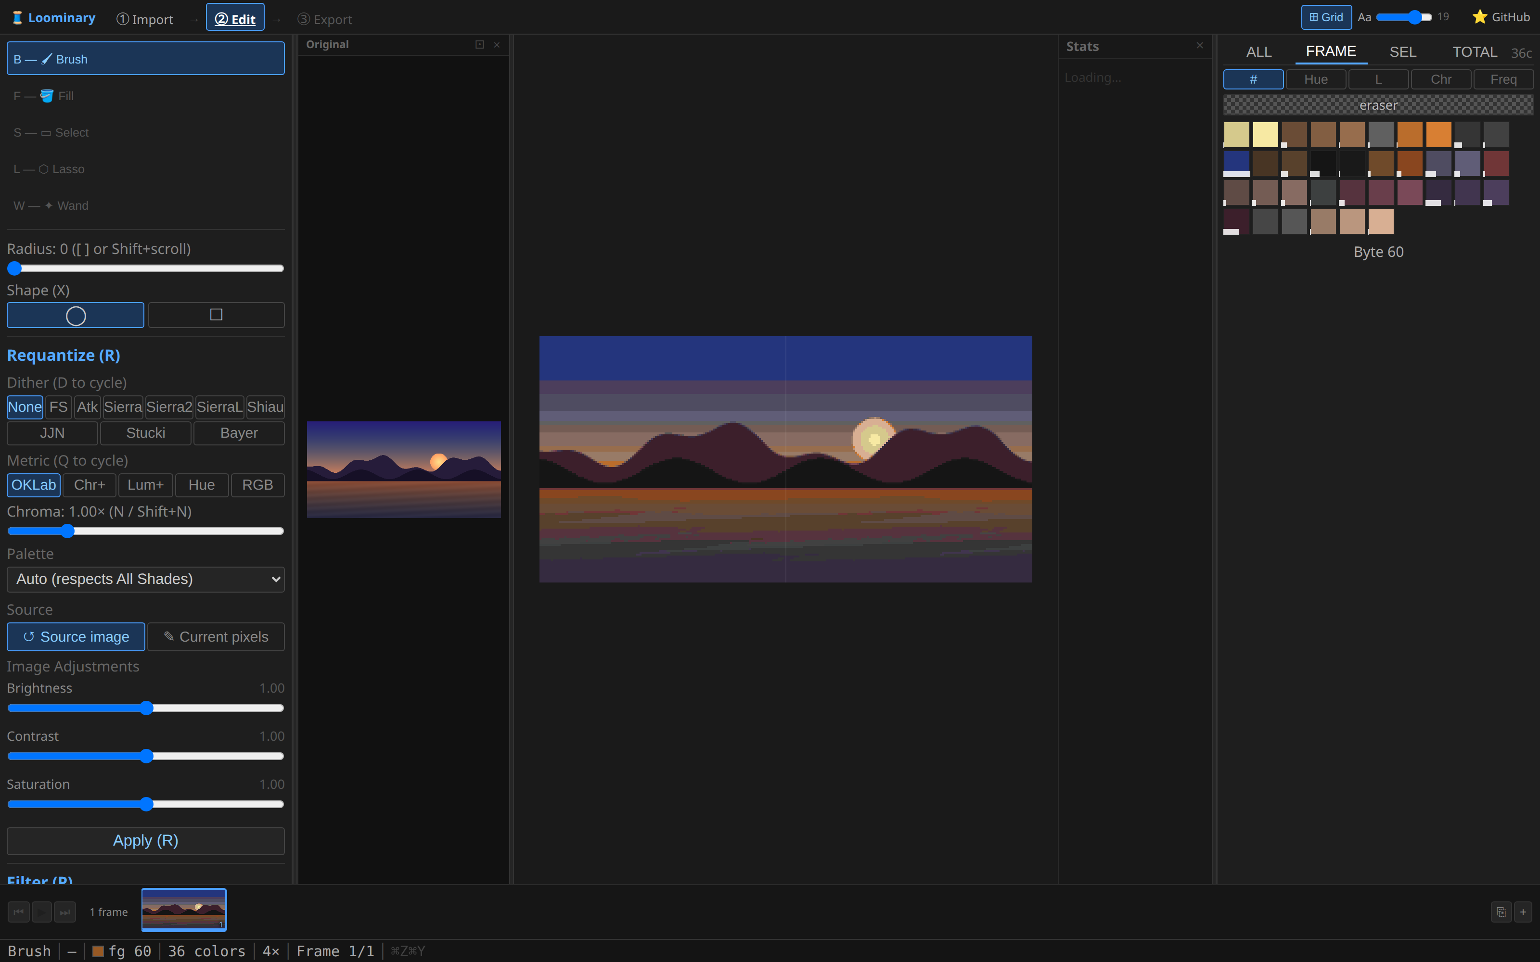Open the Palette dropdown
Screen dimensions: 1540x962
tap(145, 579)
